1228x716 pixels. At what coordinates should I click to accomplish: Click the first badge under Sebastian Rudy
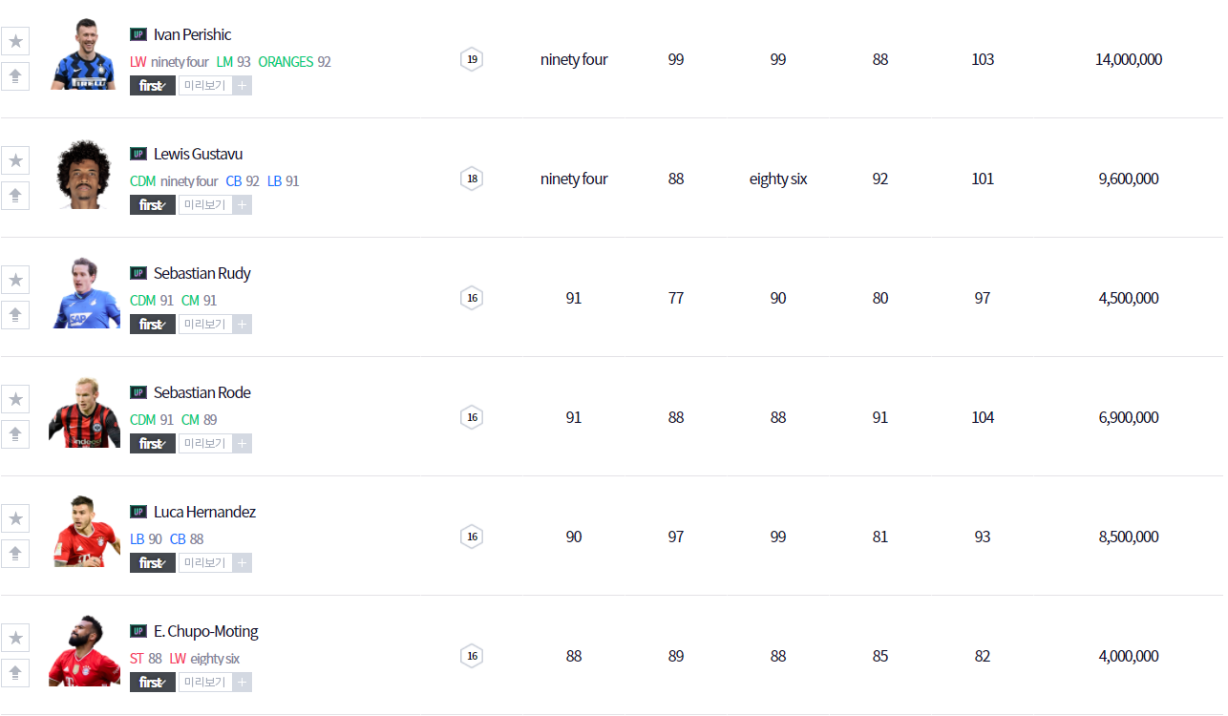coord(153,325)
